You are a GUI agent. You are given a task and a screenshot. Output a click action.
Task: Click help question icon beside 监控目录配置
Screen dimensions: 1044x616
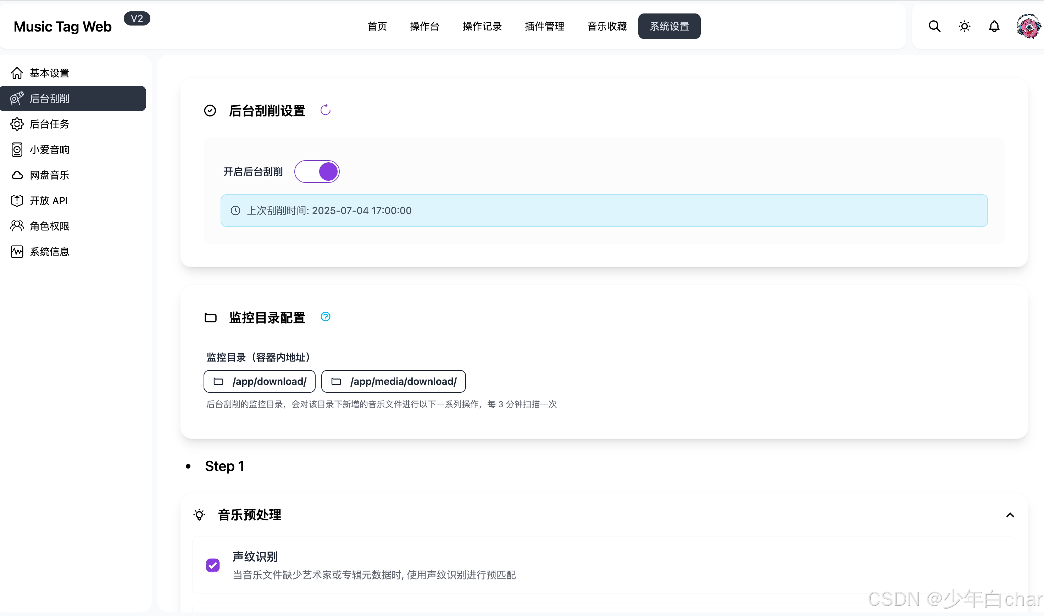click(325, 317)
